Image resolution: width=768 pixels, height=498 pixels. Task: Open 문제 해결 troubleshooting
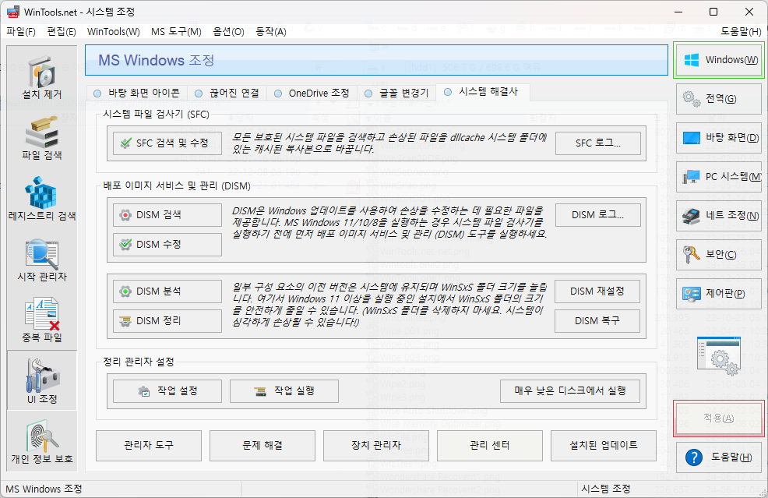(262, 446)
